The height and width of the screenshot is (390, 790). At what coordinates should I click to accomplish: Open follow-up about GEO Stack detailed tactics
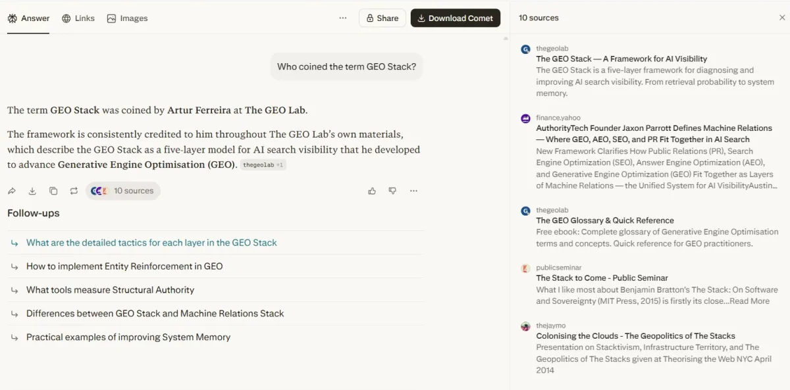[x=151, y=243]
